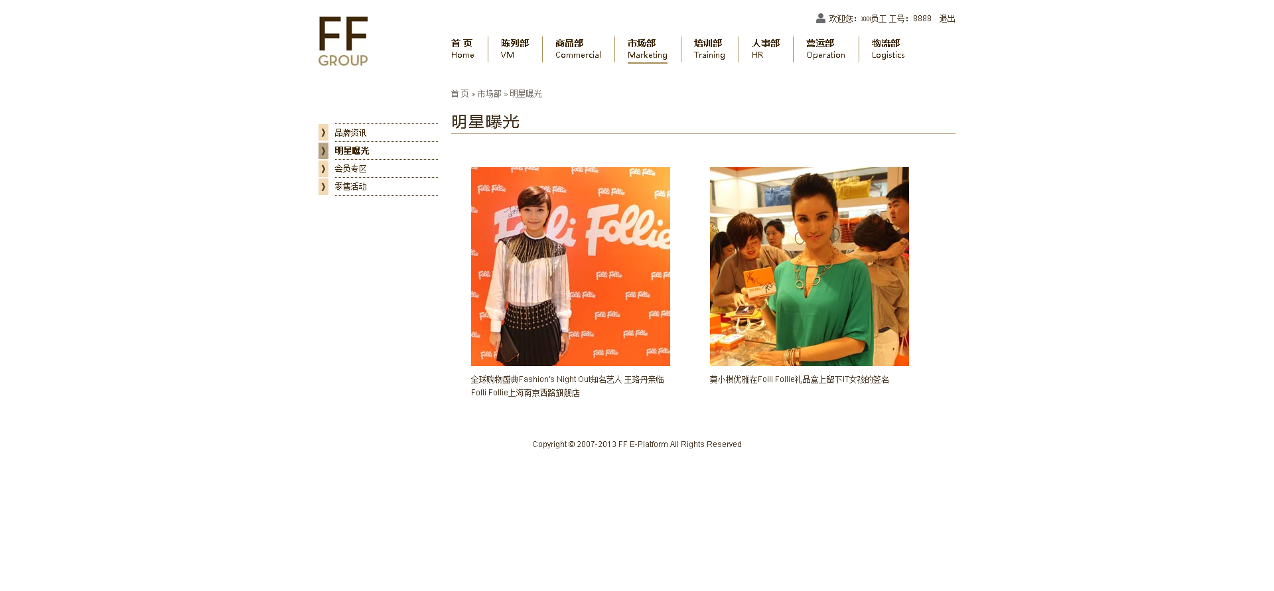1274x591 pixels.
Task: Click the FF Group logo
Action: pos(343,41)
